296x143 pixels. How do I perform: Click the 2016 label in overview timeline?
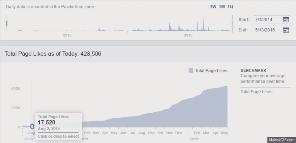coord(188,35)
